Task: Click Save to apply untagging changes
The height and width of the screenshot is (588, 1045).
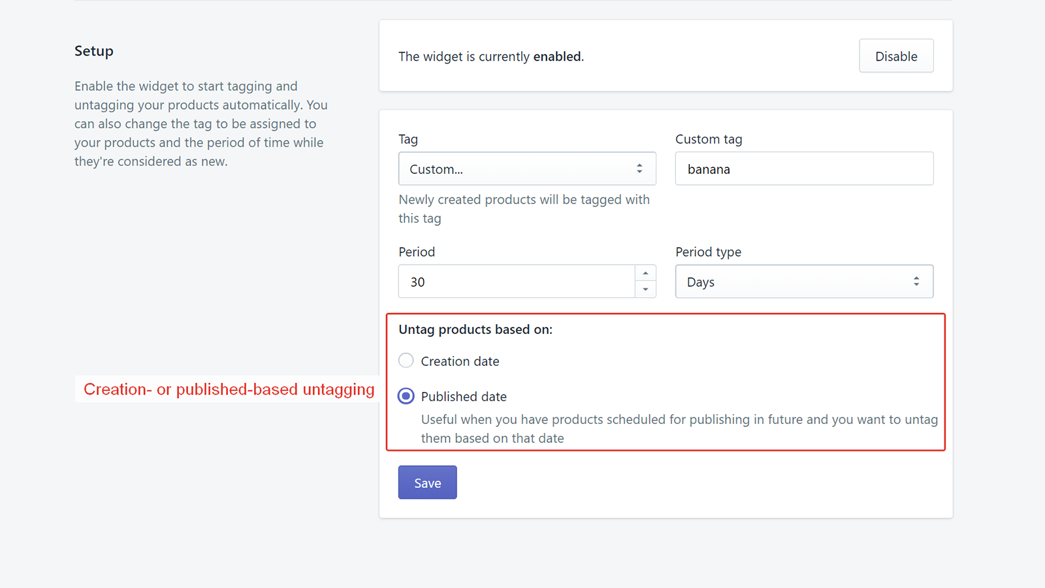Action: pos(427,482)
